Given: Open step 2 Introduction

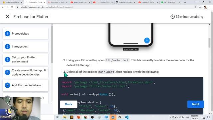Looking at the screenshot, I should coord(26,47).
